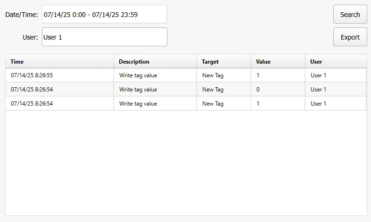Select the User 1 cell in the last row
Viewport: 371px width, 222px height.
tap(319, 104)
